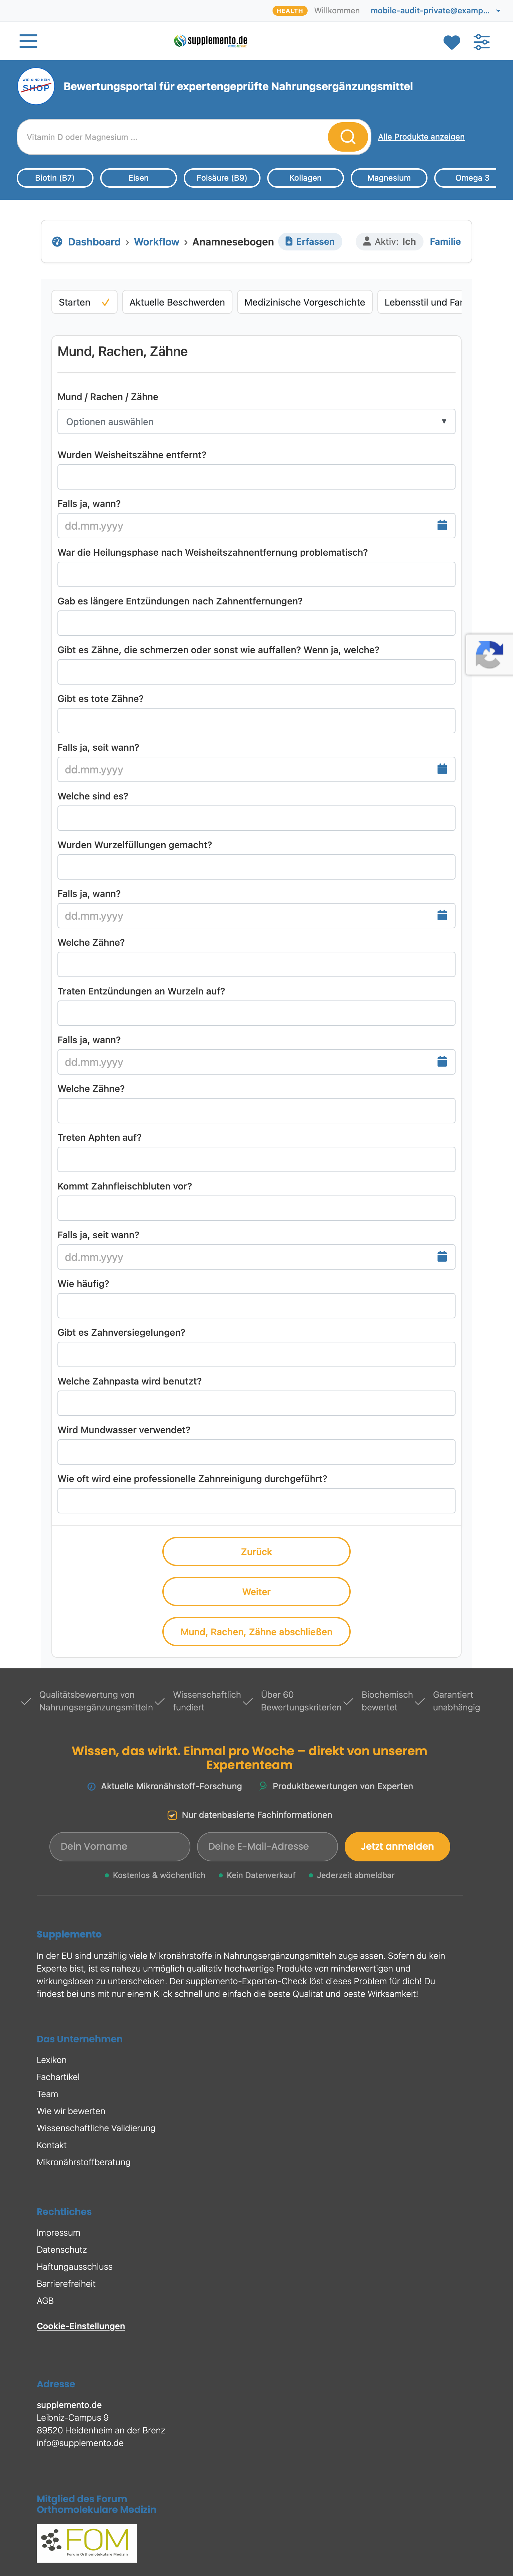Click the supplemento.de logo
513x2576 pixels.
point(211,41)
